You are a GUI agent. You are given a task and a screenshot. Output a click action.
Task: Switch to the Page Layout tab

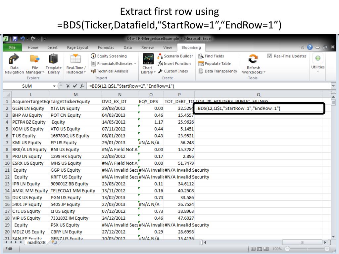click(77, 48)
